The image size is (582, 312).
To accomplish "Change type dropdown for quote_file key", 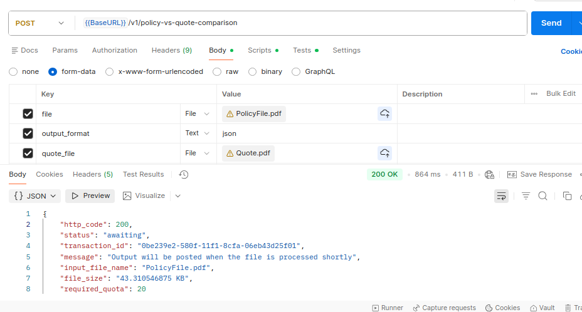I will click(x=198, y=153).
